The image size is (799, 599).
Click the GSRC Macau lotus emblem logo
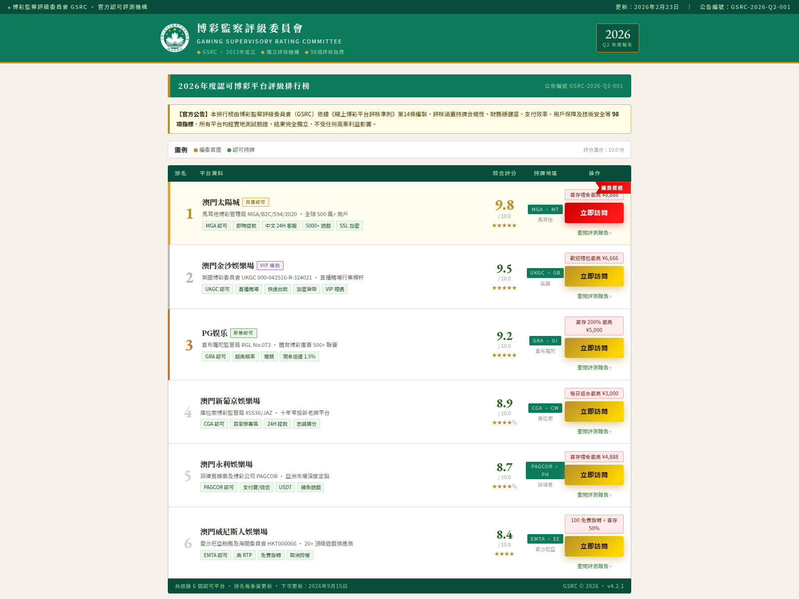pyautogui.click(x=175, y=38)
